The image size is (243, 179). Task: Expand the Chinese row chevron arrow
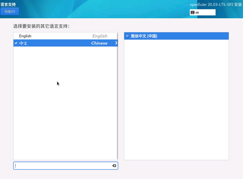(x=116, y=43)
